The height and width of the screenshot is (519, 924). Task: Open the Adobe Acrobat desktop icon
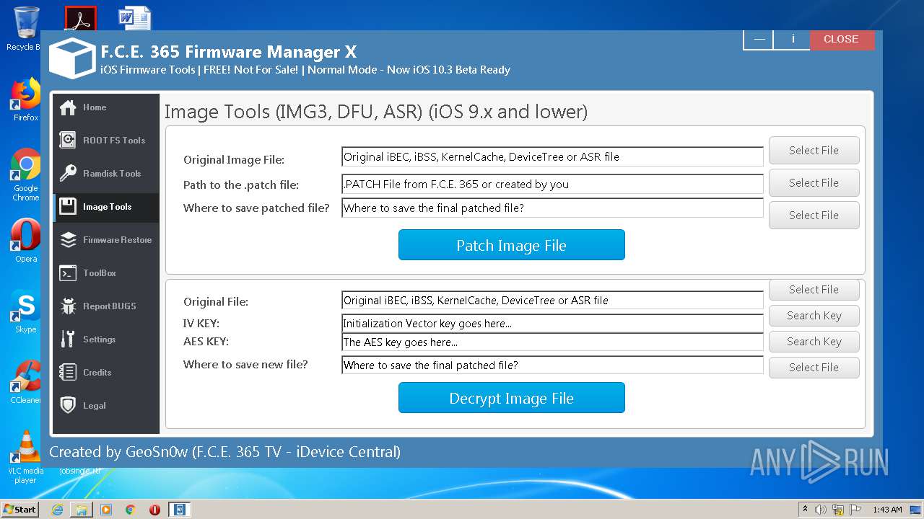click(80, 19)
